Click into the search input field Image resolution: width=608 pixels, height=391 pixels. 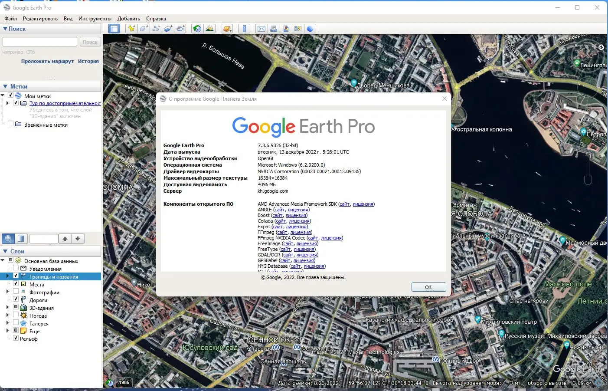(40, 42)
